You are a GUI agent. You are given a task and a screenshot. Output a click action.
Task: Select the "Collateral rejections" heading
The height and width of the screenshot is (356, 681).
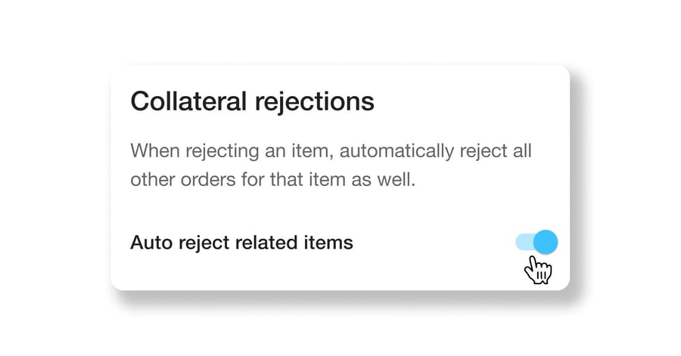point(252,101)
